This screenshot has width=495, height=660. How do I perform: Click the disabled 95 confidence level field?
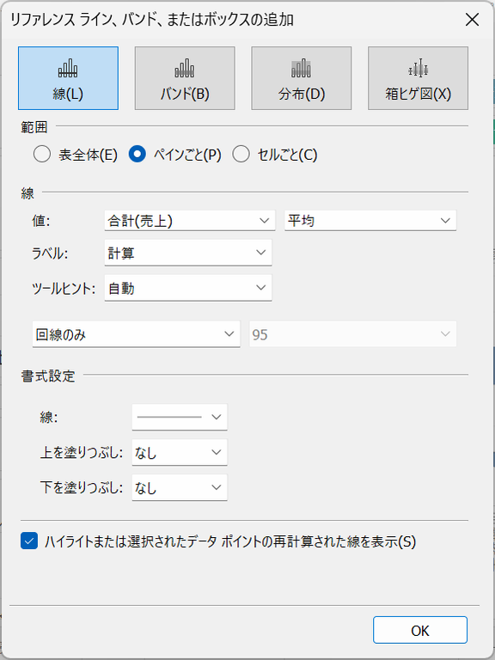point(352,334)
